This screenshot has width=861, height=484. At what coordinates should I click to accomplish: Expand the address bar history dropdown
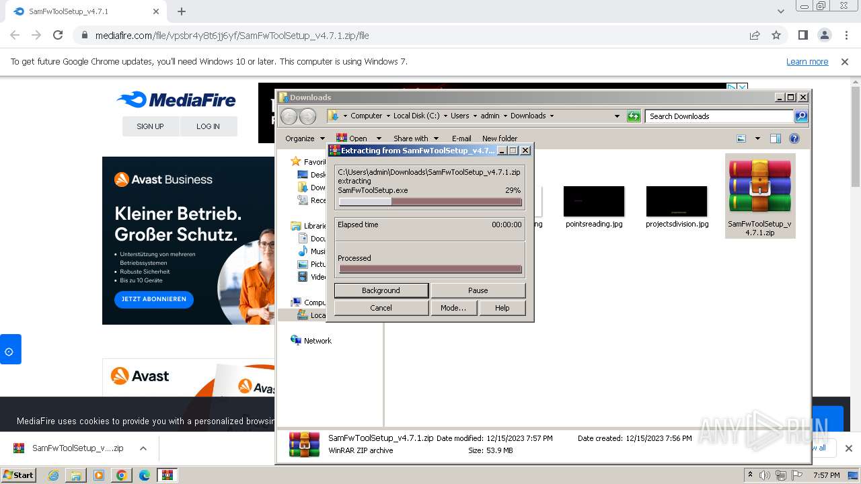(x=617, y=116)
